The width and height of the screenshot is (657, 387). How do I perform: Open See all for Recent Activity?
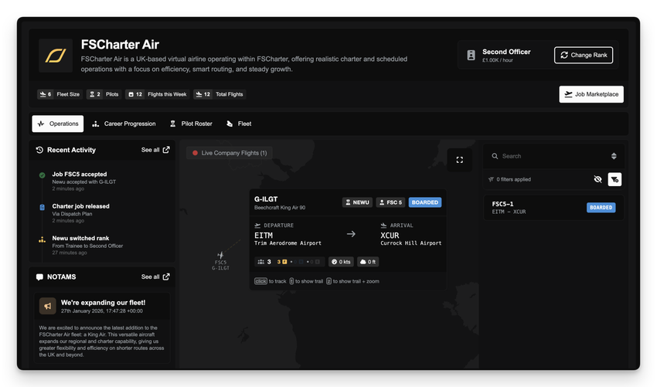155,150
